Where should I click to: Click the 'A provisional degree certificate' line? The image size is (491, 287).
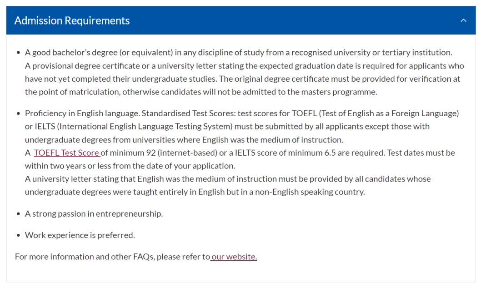click(x=245, y=66)
